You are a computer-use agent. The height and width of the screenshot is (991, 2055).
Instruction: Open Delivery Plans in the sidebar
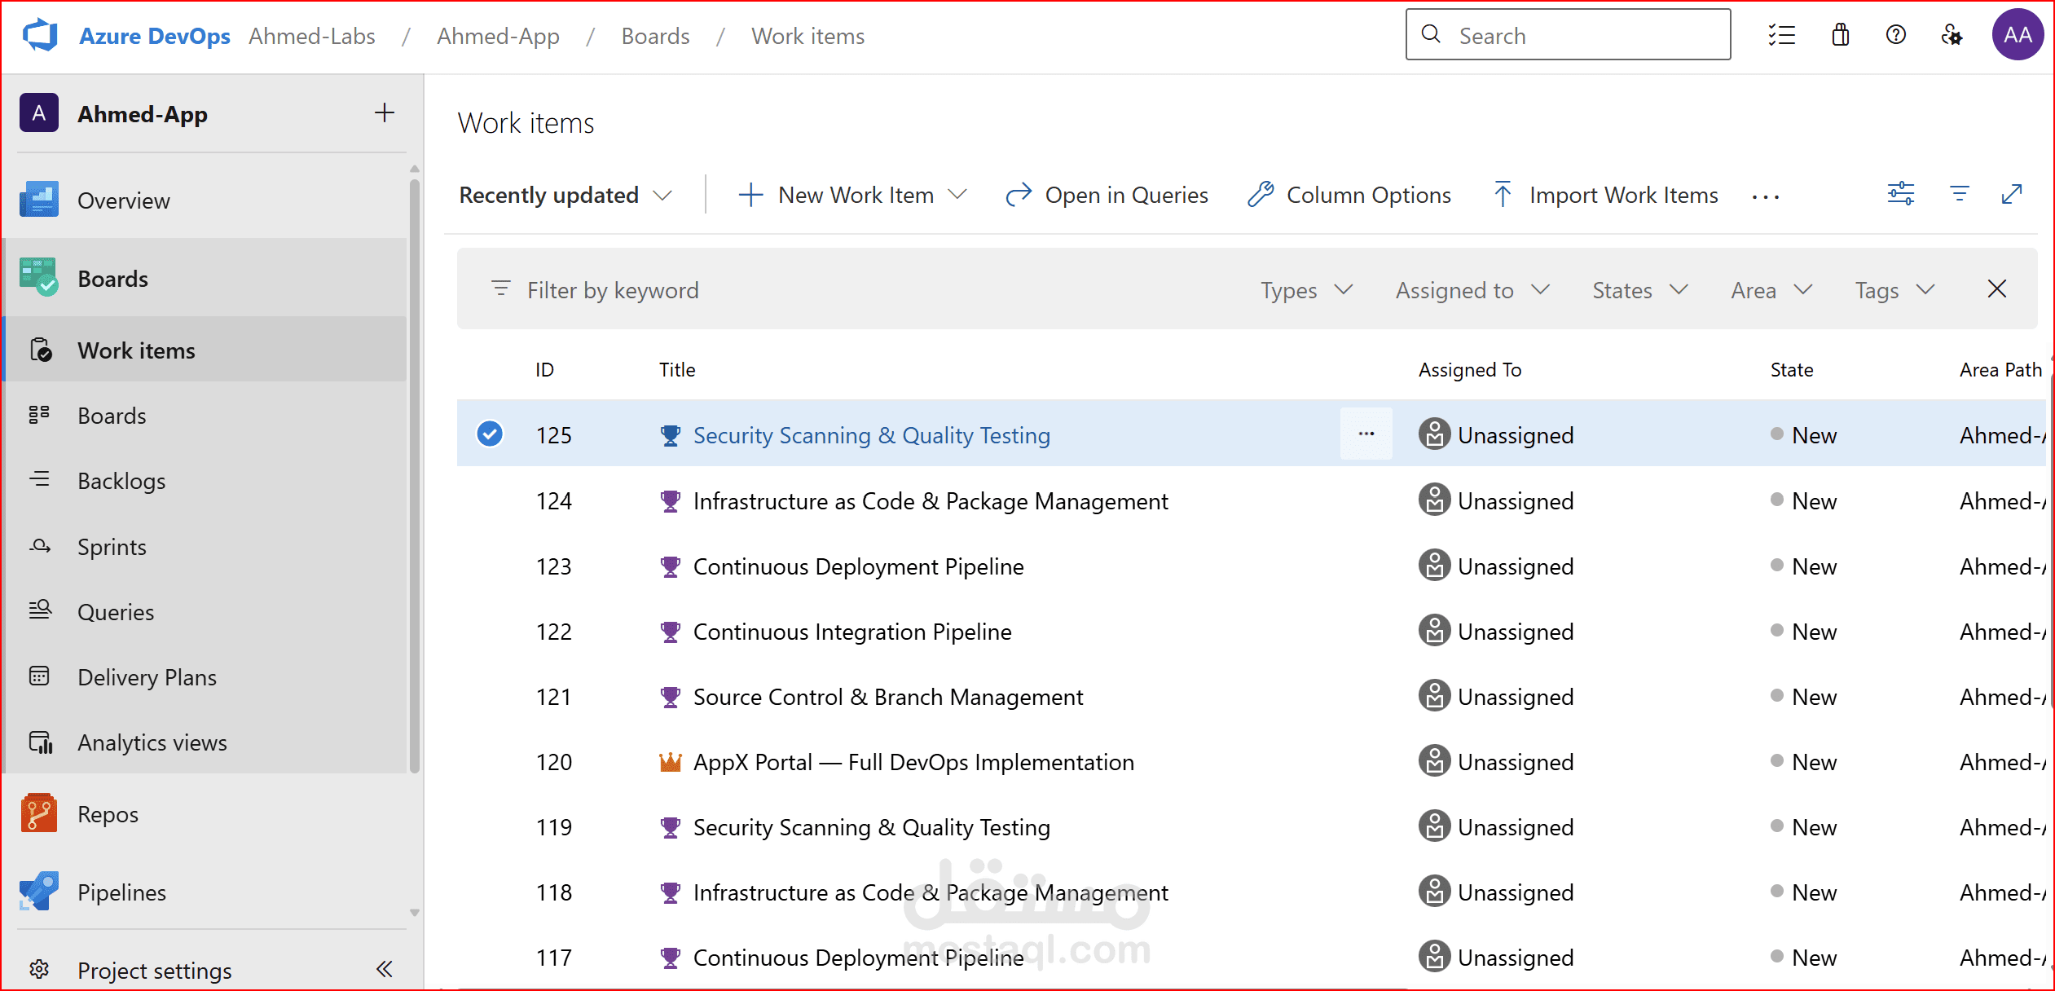coord(147,676)
